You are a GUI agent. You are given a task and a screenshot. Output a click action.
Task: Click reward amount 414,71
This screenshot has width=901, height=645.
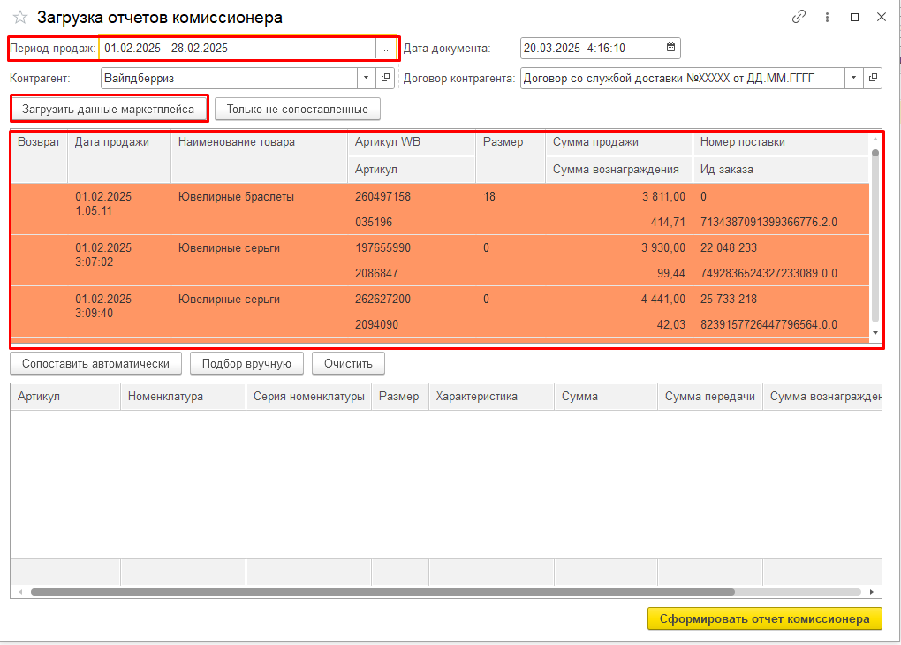click(669, 222)
